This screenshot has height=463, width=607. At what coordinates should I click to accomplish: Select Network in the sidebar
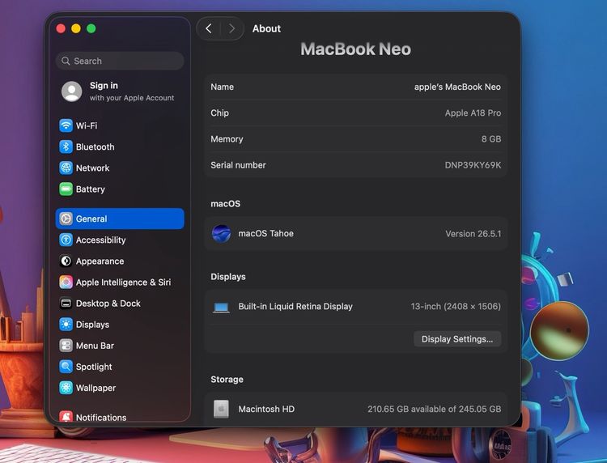tap(120, 168)
